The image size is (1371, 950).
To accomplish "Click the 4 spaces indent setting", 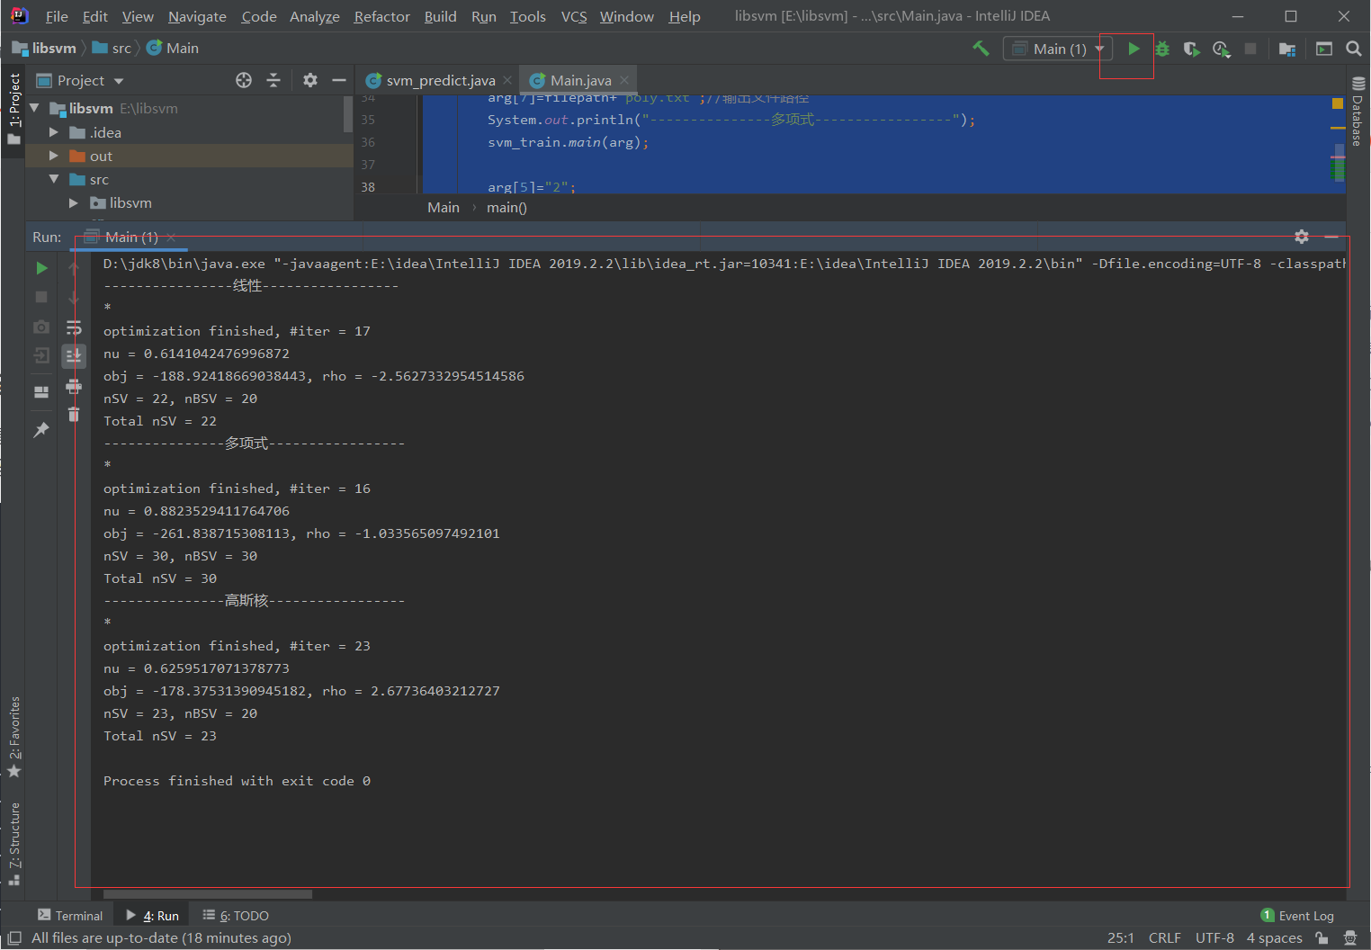I will pos(1274,937).
